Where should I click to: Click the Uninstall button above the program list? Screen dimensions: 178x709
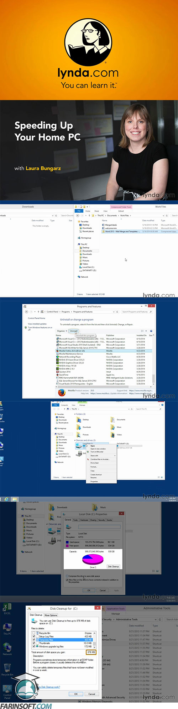tap(74, 331)
